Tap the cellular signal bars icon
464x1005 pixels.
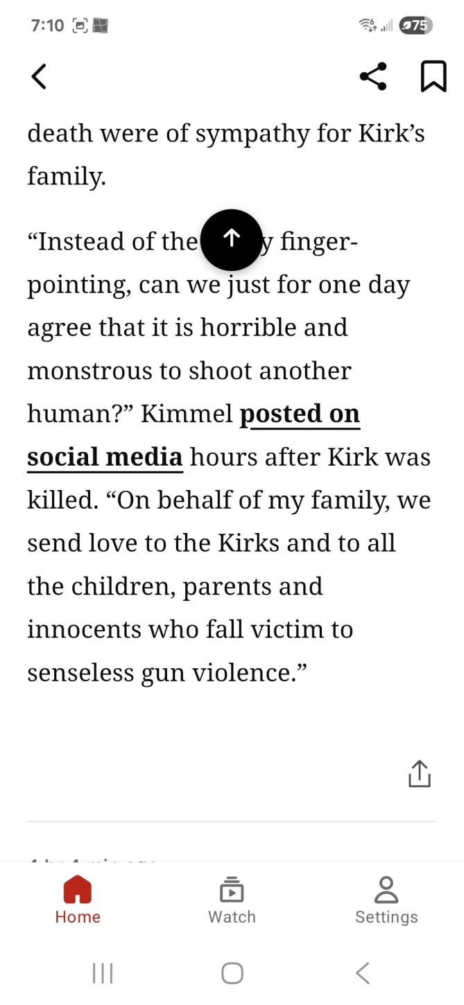(x=387, y=26)
